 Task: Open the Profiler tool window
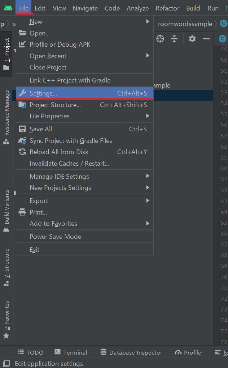click(189, 352)
